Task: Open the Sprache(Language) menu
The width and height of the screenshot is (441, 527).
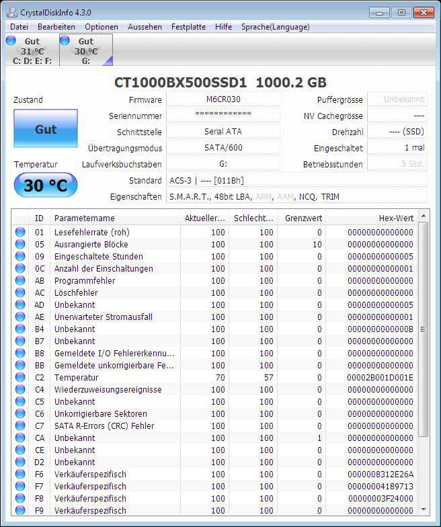Action: point(276,27)
